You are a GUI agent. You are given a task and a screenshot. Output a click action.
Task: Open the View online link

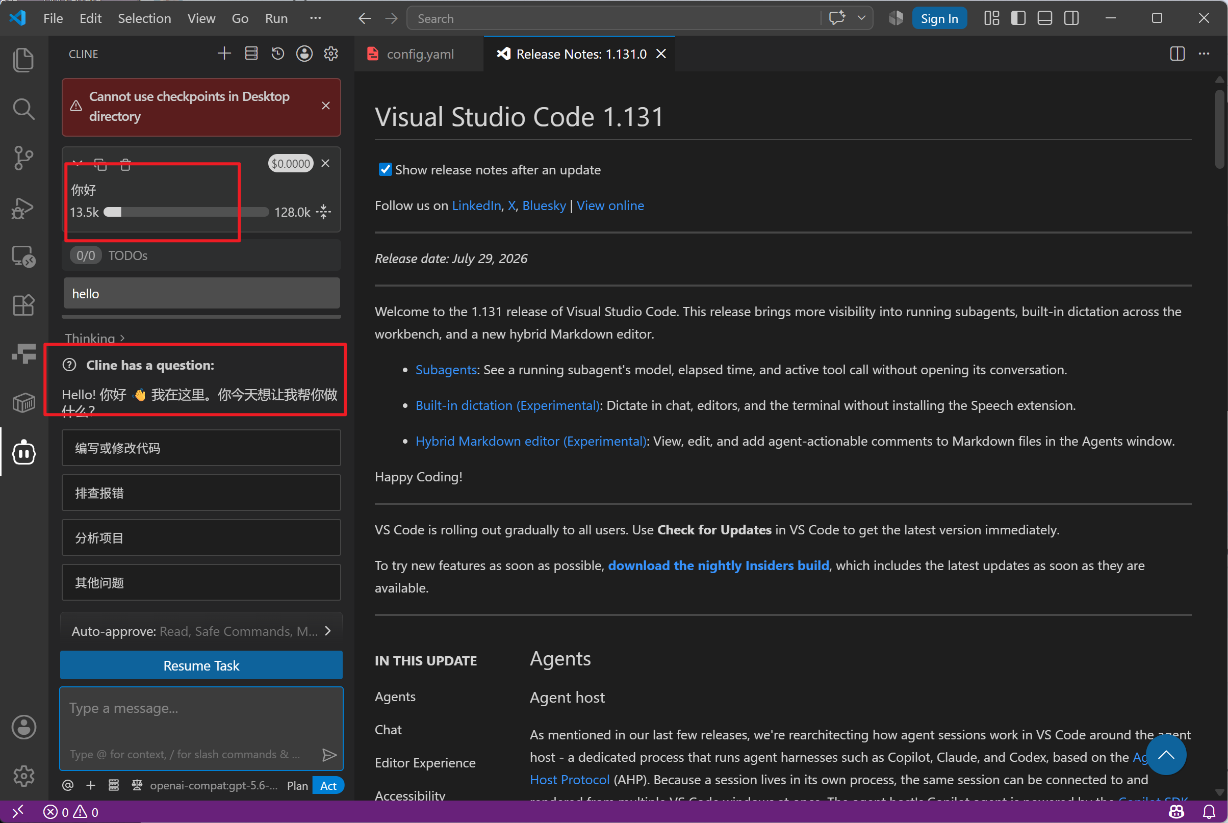coord(610,205)
